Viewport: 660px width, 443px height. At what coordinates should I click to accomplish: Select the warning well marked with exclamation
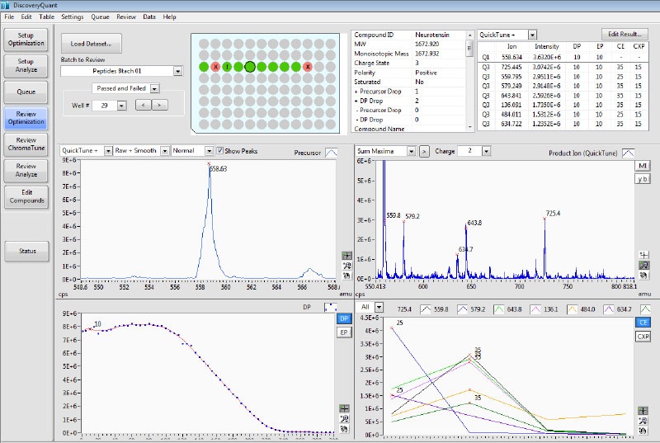pos(227,67)
